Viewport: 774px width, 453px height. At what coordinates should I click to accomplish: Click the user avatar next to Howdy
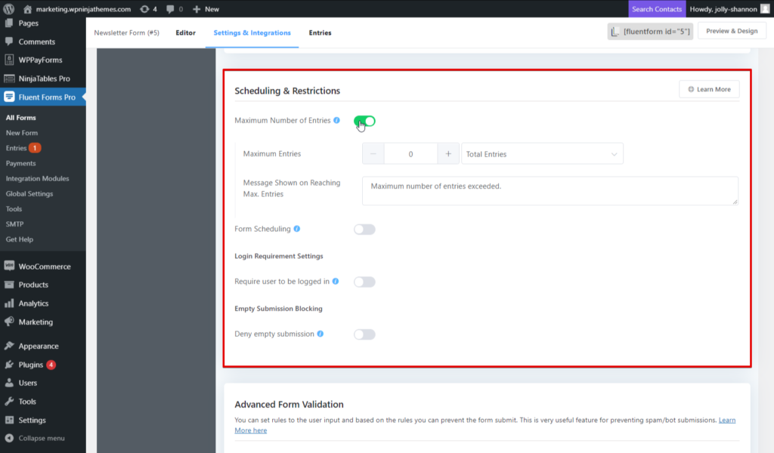[765, 9]
